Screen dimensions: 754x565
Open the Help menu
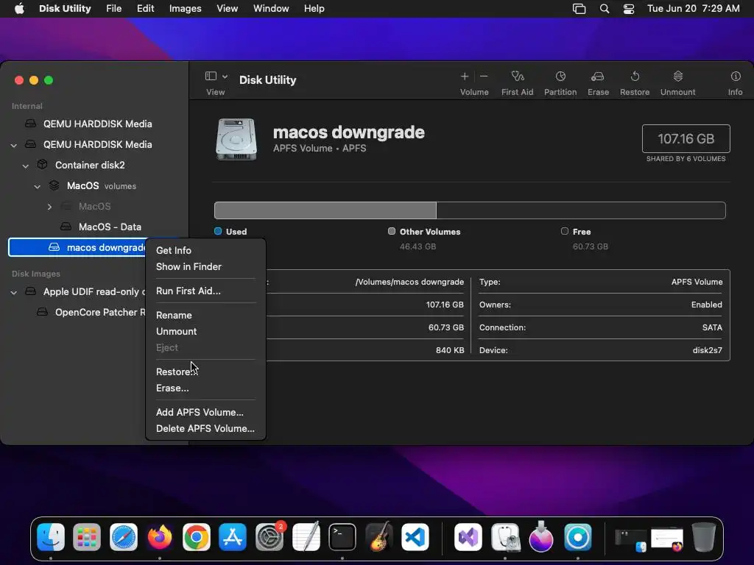click(x=314, y=9)
